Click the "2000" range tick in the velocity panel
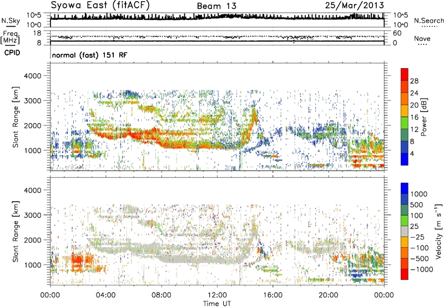The width and height of the screenshot is (444, 307). click(32, 240)
